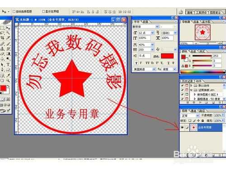Open the 12点 font size dropdown
Image resolution: width=226 pixels, height=169 pixels.
click(152, 32)
